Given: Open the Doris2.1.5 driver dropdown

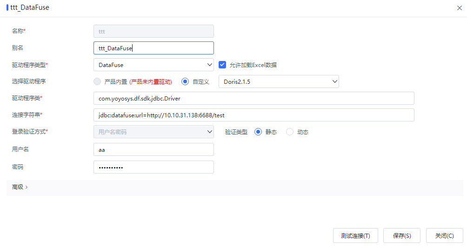Looking at the screenshot, I should [x=279, y=81].
